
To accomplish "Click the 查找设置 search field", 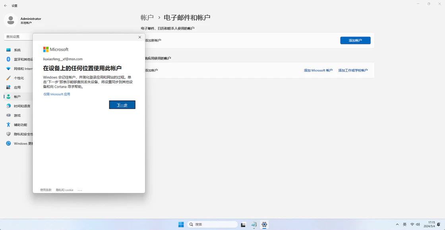I will coord(18,37).
